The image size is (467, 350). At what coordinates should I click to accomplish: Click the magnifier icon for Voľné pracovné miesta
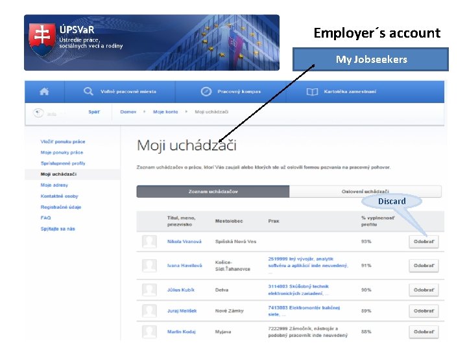coord(88,91)
